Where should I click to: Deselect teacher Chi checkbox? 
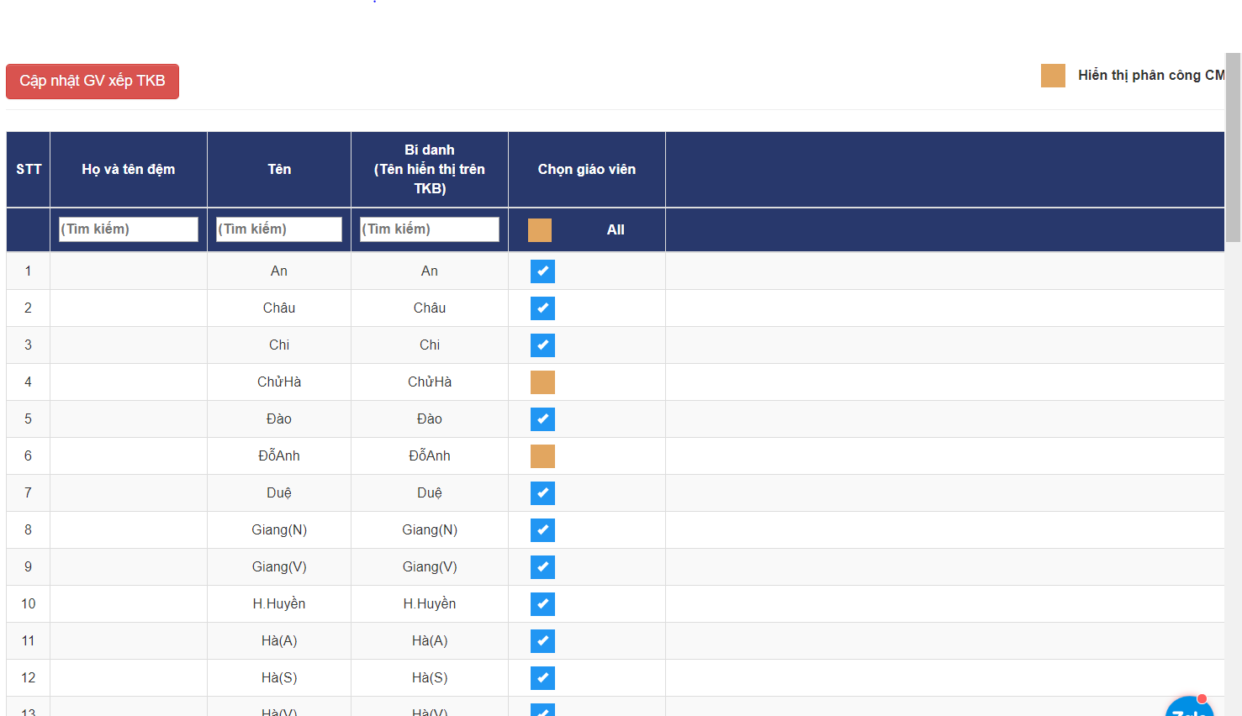tap(542, 345)
